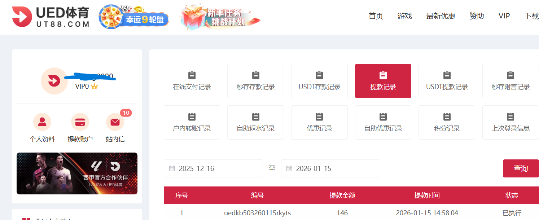Click the user avatar in the sidebar
This screenshot has height=220, width=539.
pos(54,81)
